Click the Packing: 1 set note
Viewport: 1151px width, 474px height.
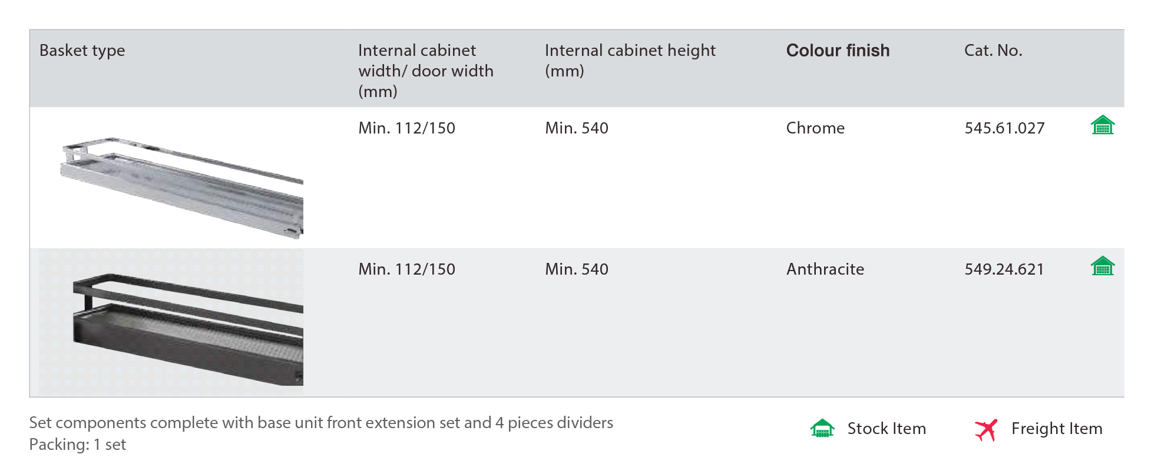point(78,445)
